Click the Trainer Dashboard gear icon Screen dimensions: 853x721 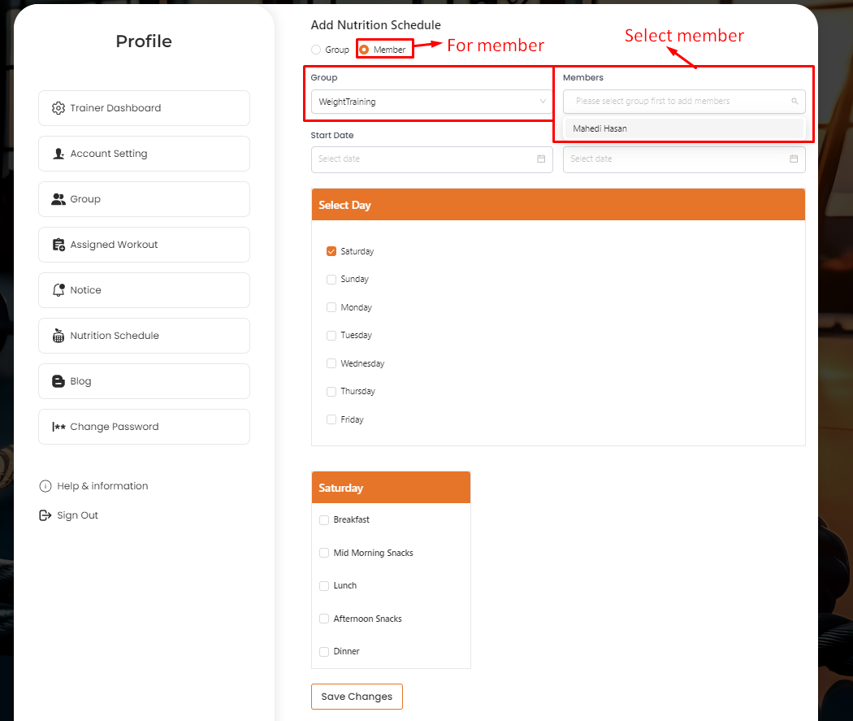(58, 108)
